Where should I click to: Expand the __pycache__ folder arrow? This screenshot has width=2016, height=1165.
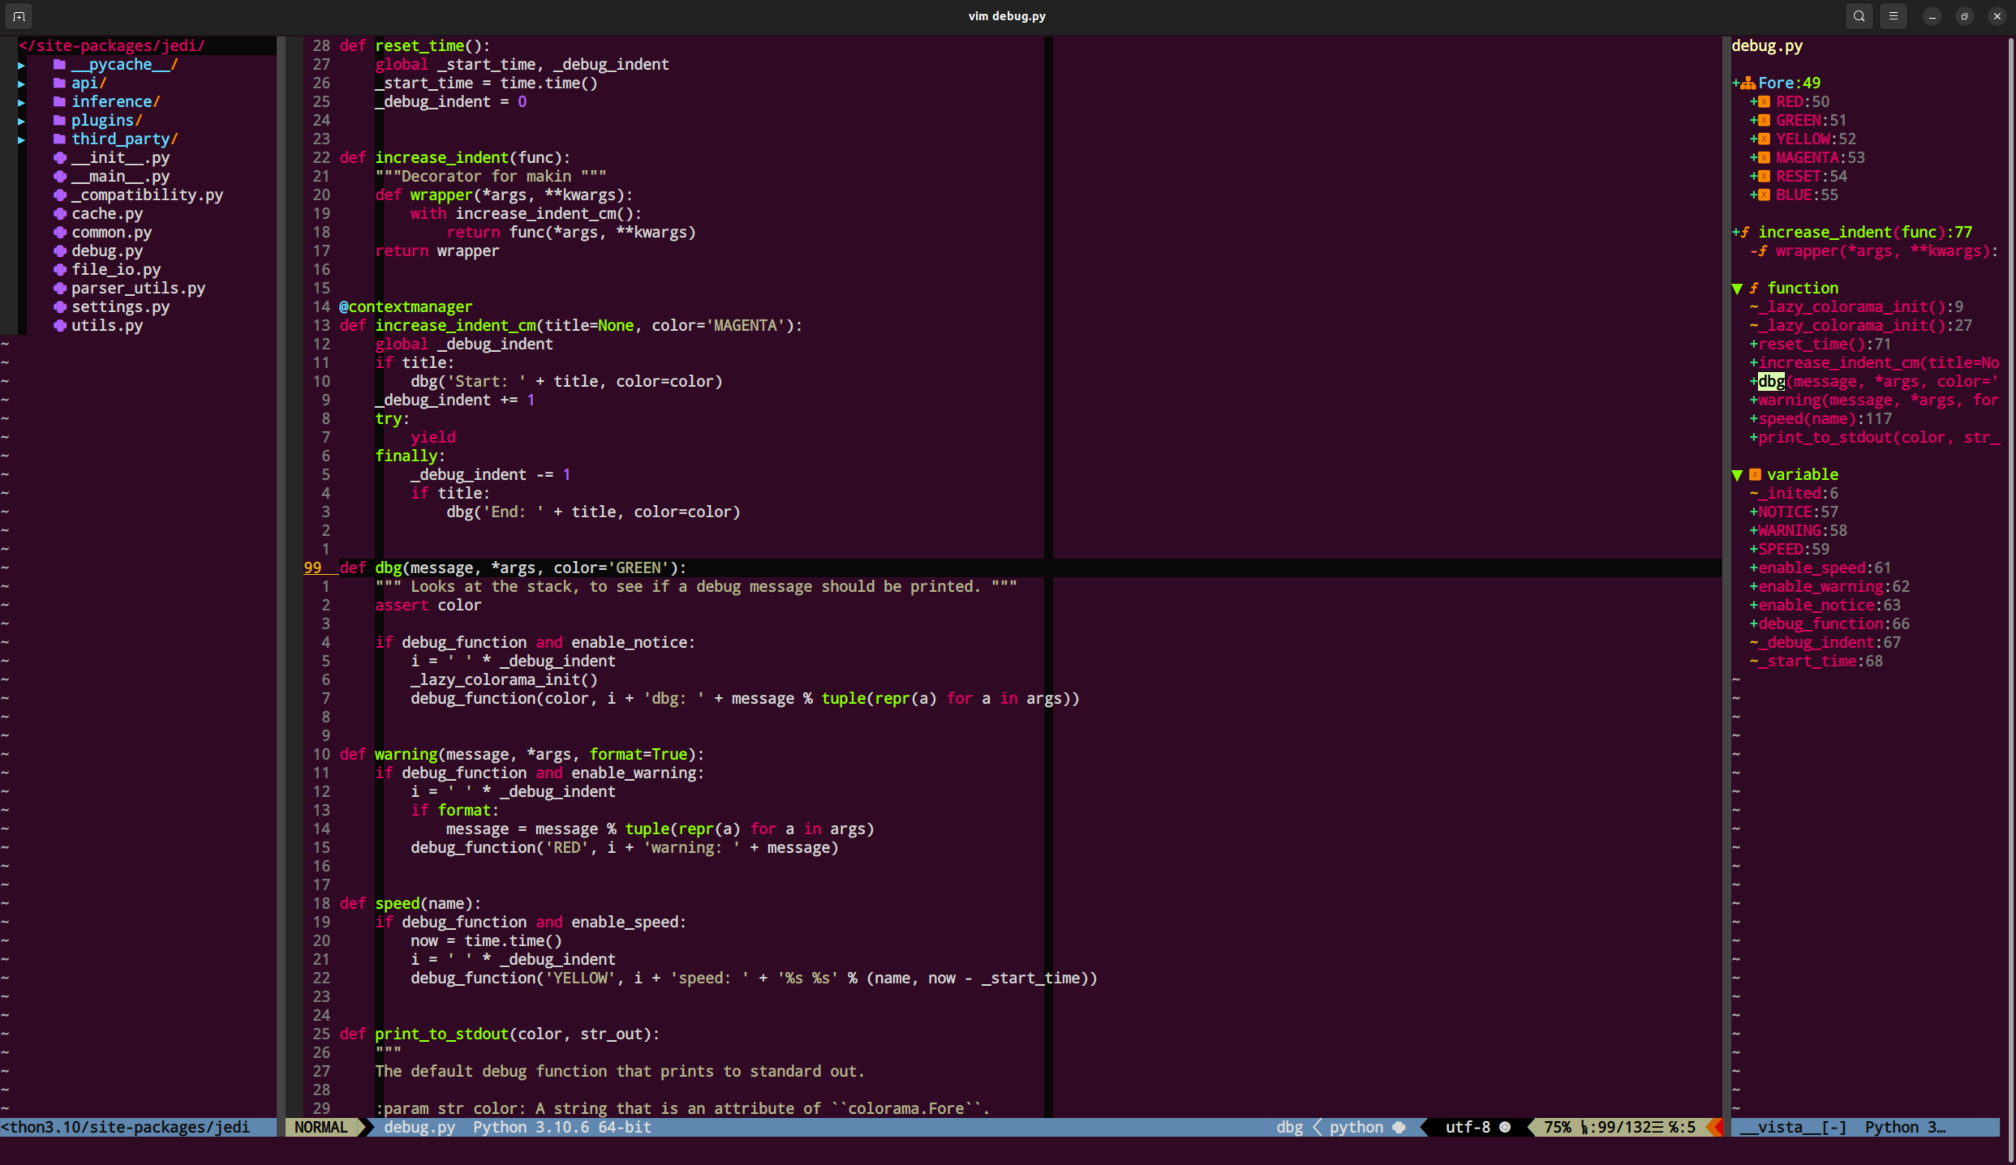21,65
